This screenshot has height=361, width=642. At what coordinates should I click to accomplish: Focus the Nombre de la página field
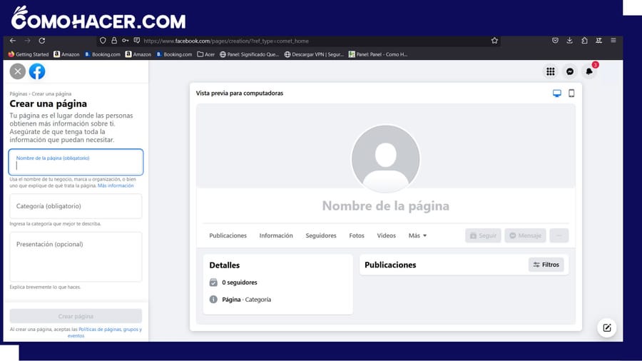click(x=76, y=162)
